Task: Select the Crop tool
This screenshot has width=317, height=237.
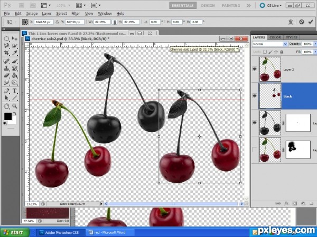Action: [6, 53]
